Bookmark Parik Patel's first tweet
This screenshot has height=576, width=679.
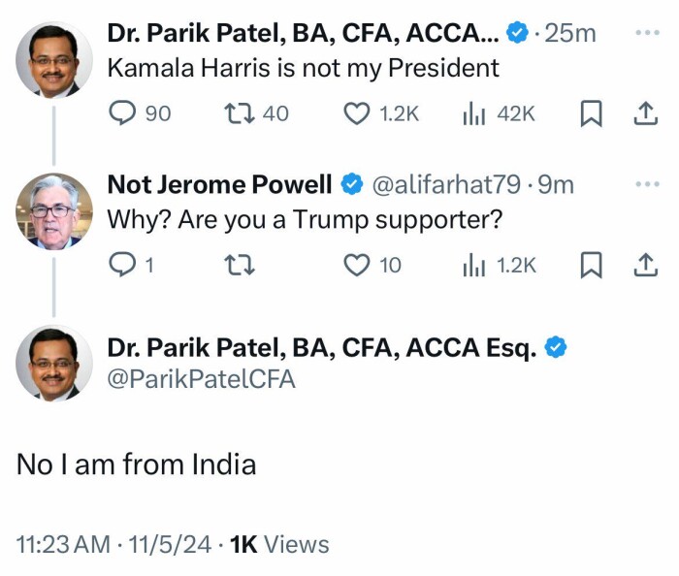tap(591, 113)
